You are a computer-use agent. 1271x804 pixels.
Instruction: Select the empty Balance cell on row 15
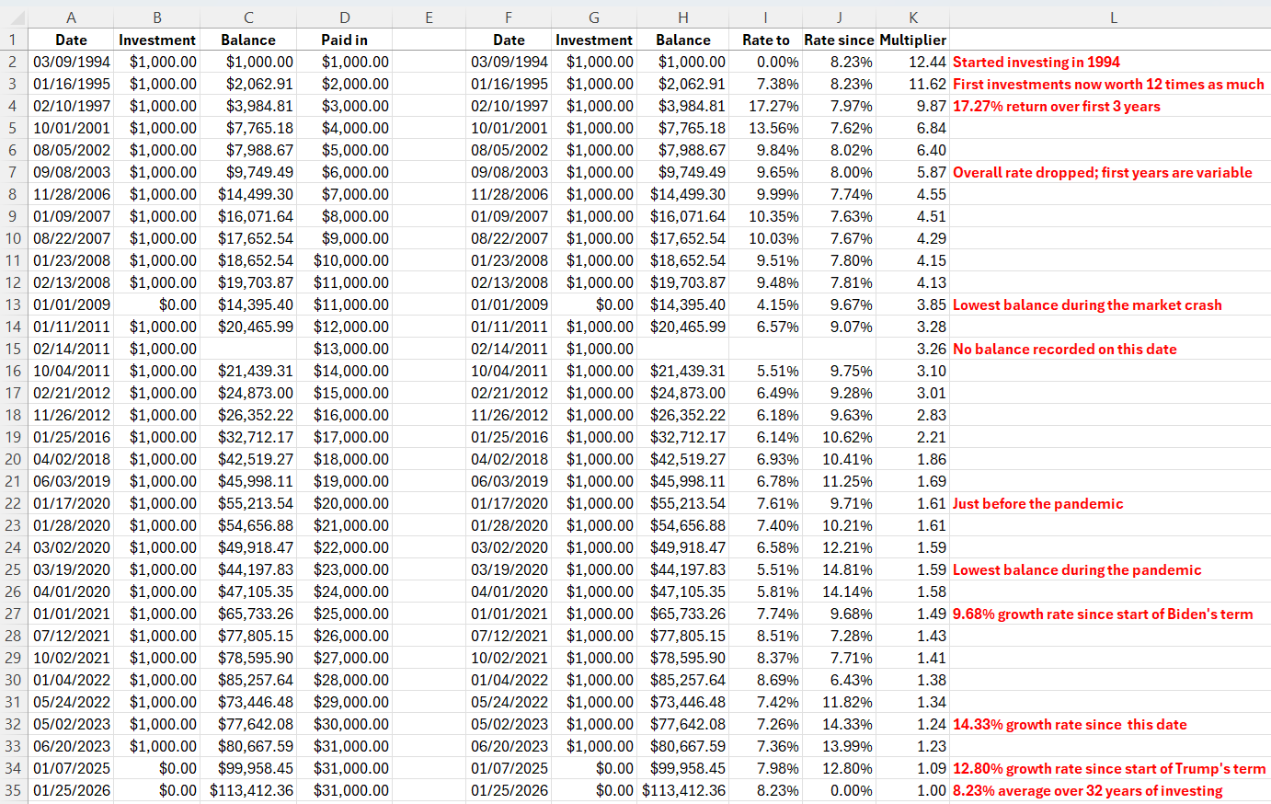[x=248, y=349]
